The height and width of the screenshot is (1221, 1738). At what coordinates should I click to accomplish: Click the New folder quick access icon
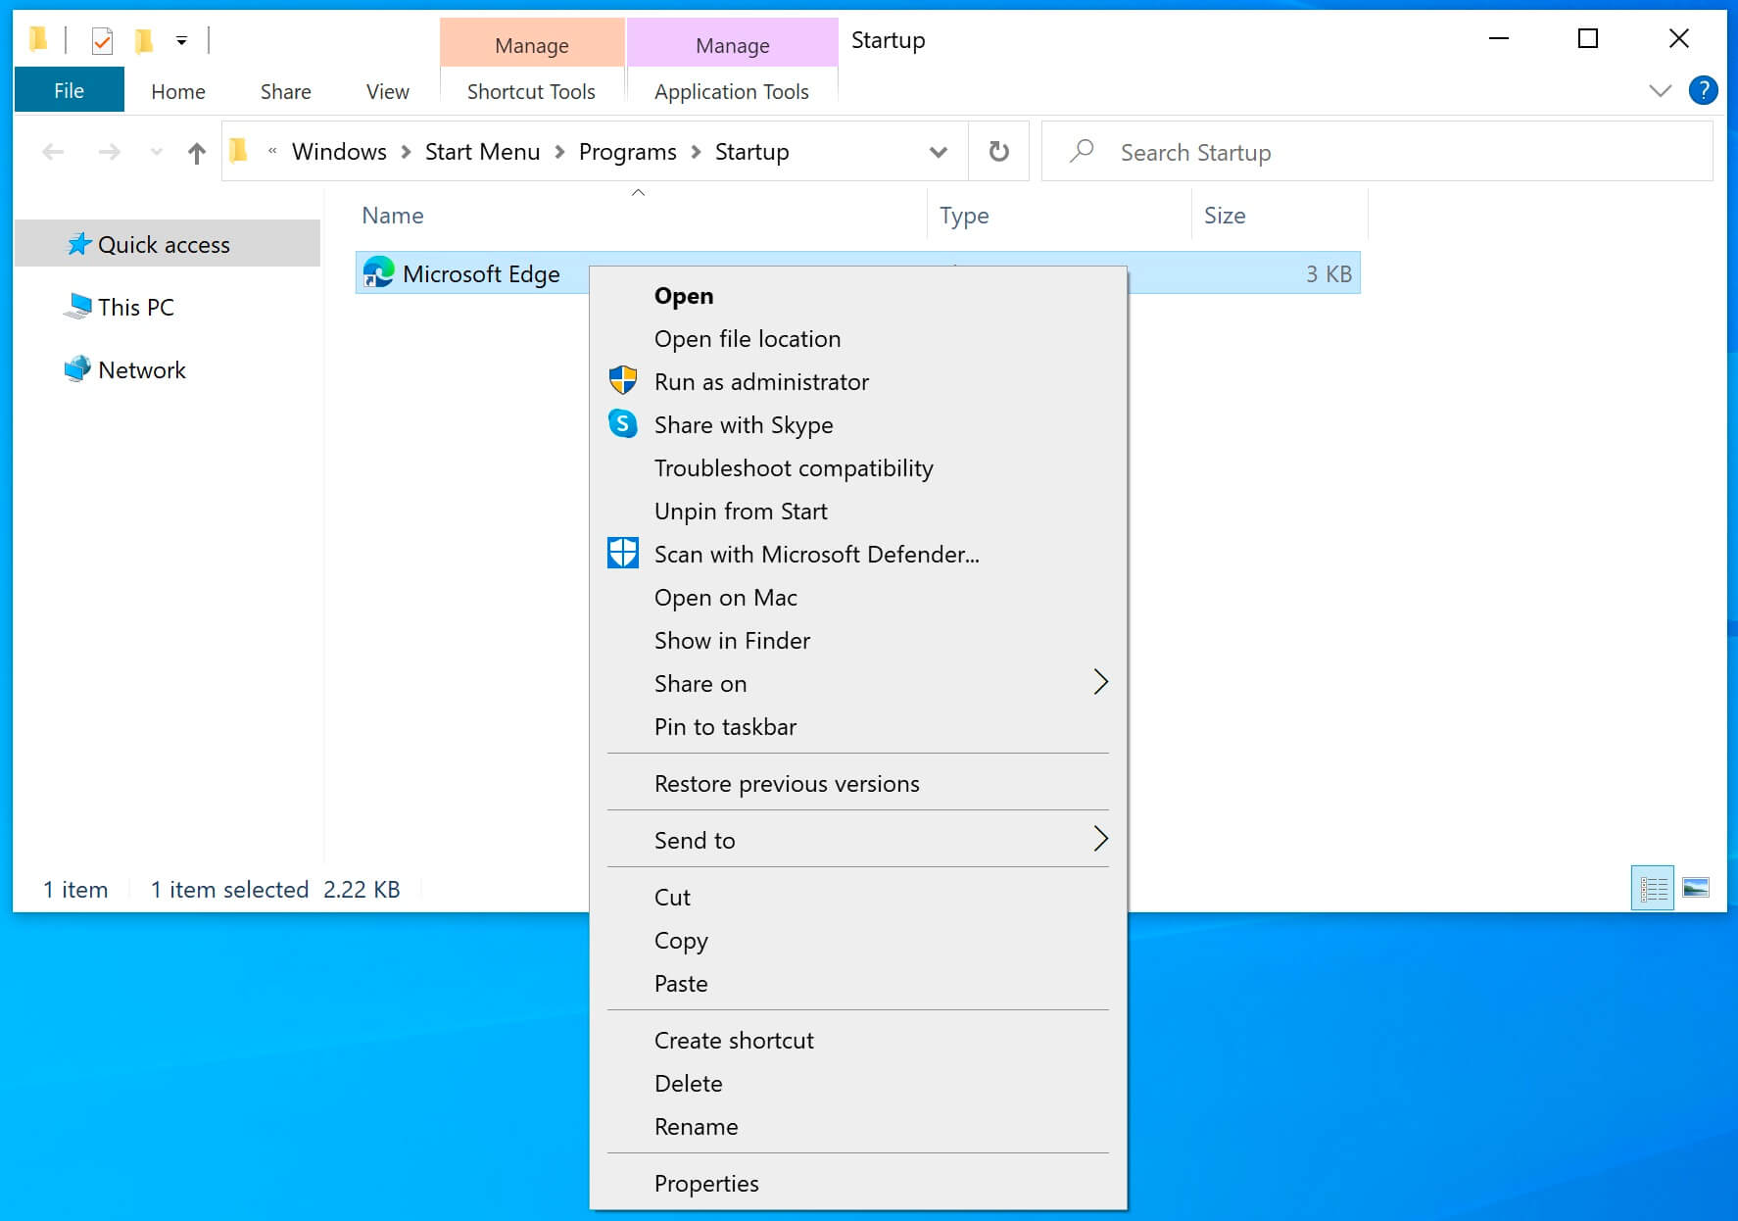click(x=144, y=40)
